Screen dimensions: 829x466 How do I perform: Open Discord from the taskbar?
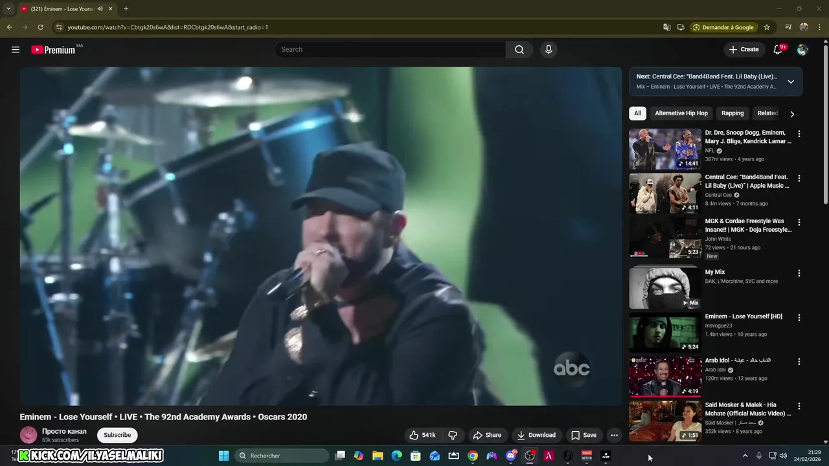pyautogui.click(x=511, y=456)
